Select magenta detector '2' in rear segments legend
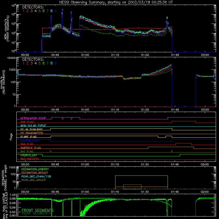The width and height of the screenshot is (219, 219). pos(28,63)
